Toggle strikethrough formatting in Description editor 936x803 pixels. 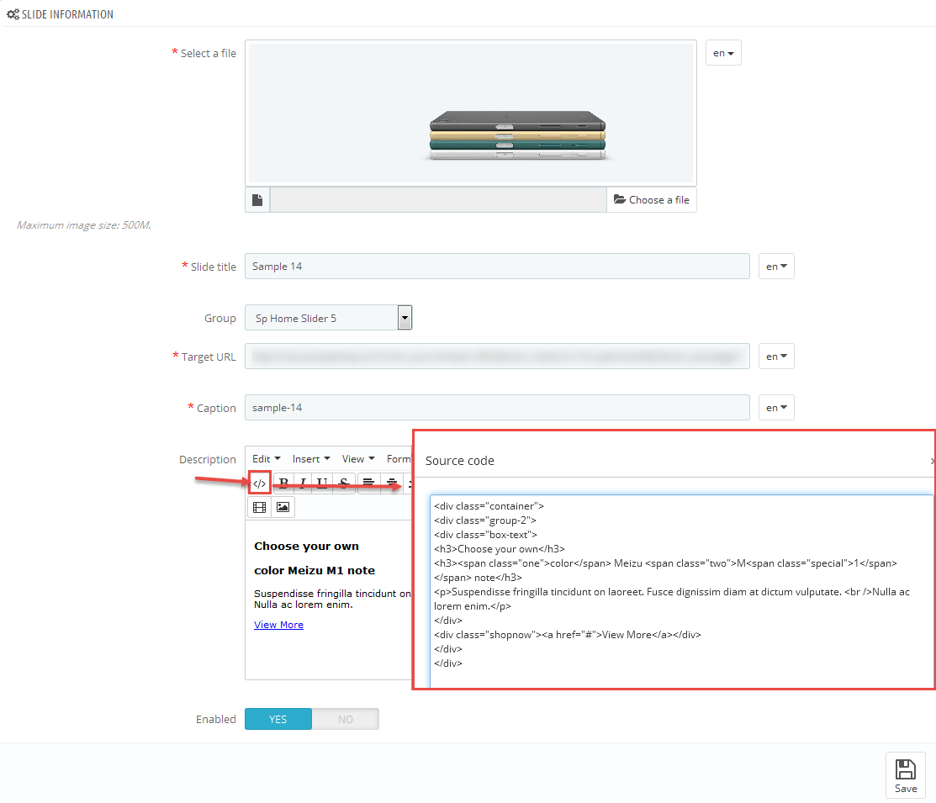tap(344, 483)
